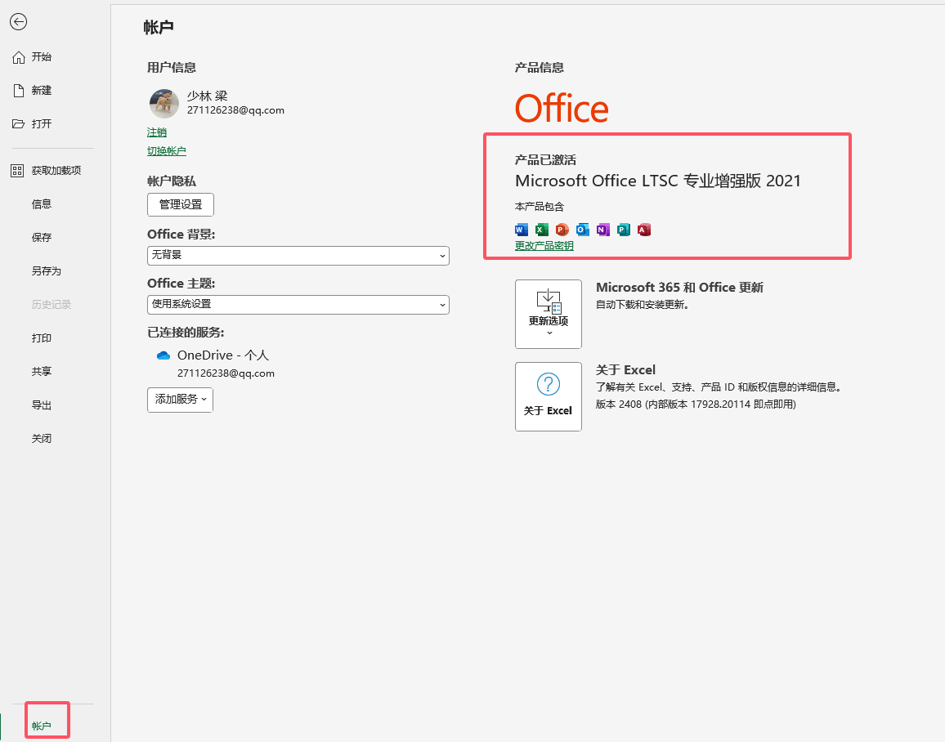Image resolution: width=945 pixels, height=742 pixels.
Task: Select the 帐户 tab at the bottom
Action: pyautogui.click(x=42, y=726)
